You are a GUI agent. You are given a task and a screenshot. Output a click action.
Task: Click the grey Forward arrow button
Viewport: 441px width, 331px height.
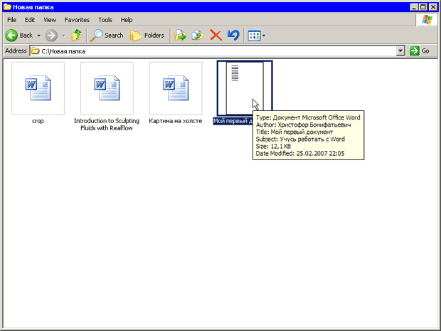[x=51, y=36]
